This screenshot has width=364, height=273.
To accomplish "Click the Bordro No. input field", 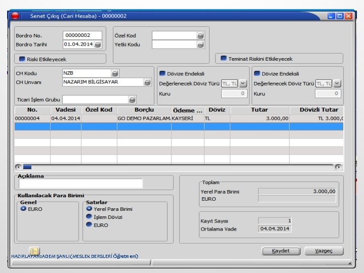I will tap(82, 35).
